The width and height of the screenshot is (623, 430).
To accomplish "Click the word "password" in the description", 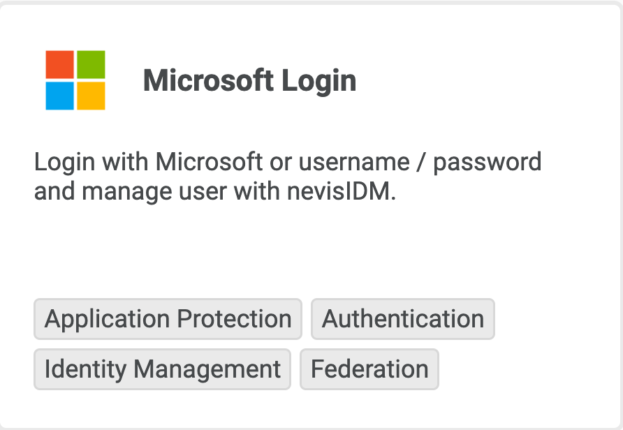I will click(487, 162).
